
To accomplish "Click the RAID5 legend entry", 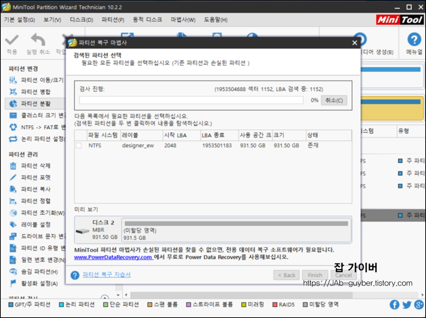I will (x=284, y=305).
